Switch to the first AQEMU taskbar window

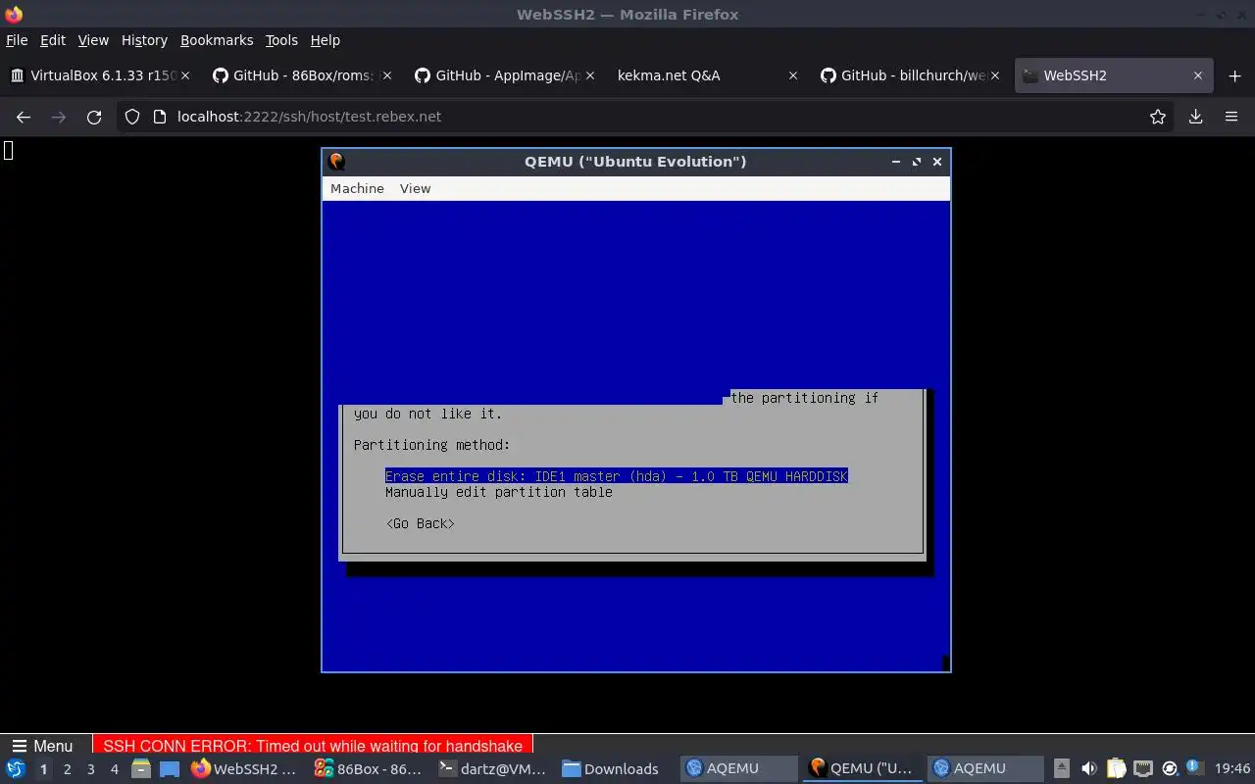pos(740,769)
